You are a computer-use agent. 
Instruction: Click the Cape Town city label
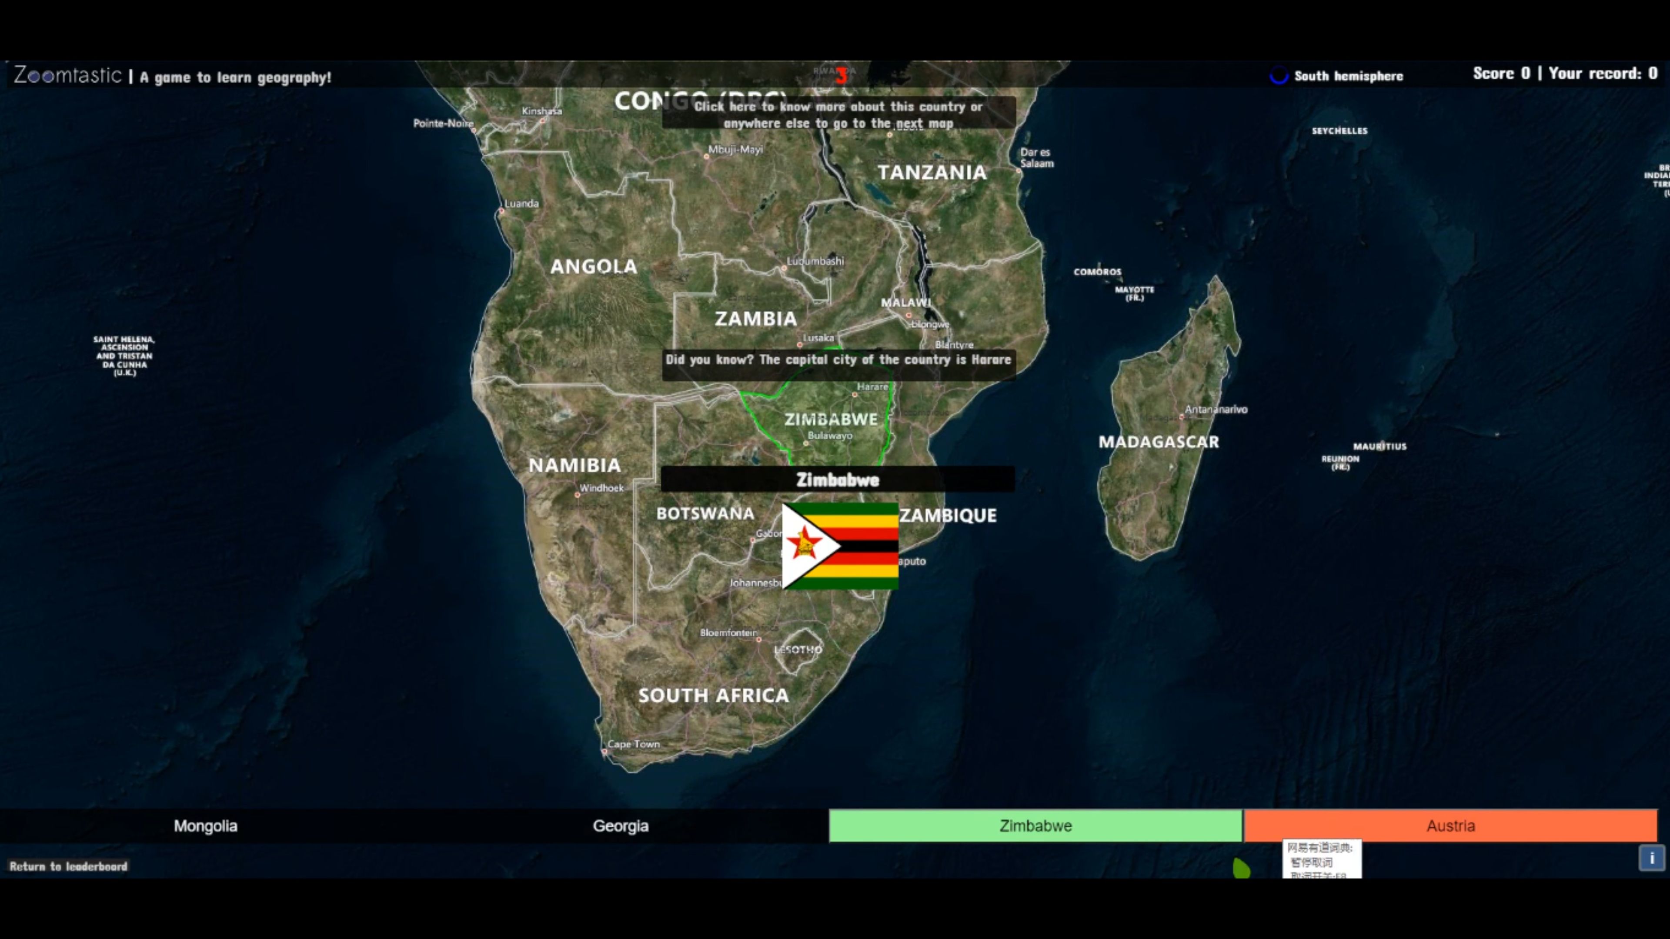[x=633, y=744]
